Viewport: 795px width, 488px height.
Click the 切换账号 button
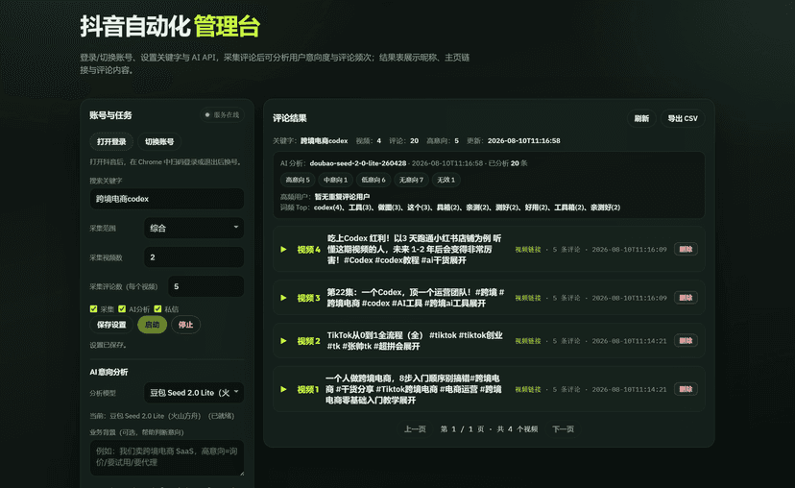159,141
